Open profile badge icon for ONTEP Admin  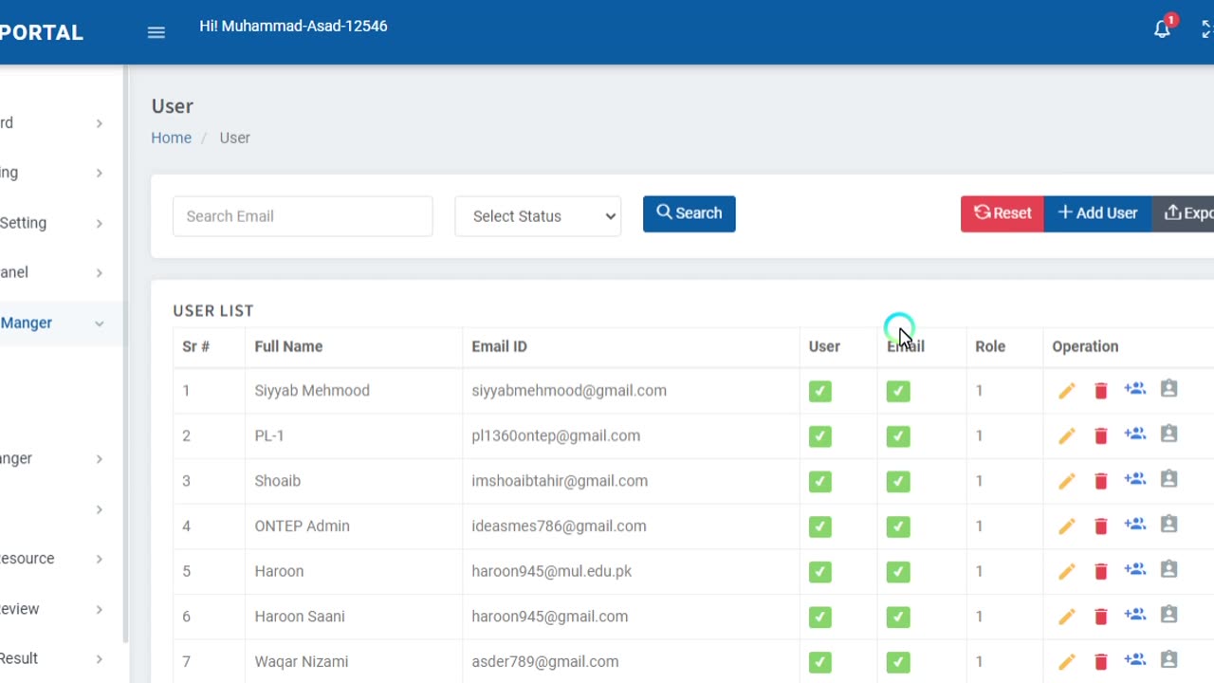[x=1169, y=525]
